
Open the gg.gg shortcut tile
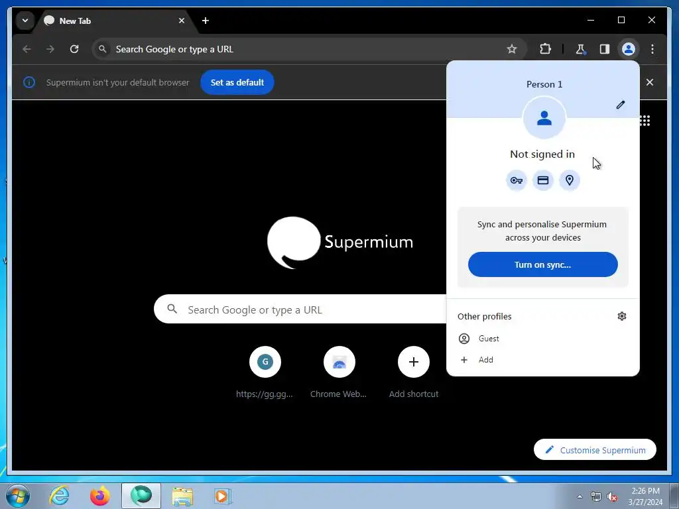(x=265, y=372)
